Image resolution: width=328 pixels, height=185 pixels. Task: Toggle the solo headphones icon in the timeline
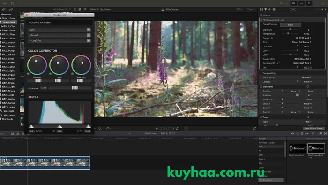pyautogui.click(x=302, y=133)
